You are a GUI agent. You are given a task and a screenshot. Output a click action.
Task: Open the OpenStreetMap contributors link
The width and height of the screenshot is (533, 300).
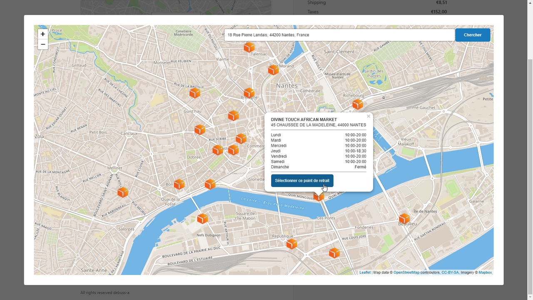click(x=406, y=272)
